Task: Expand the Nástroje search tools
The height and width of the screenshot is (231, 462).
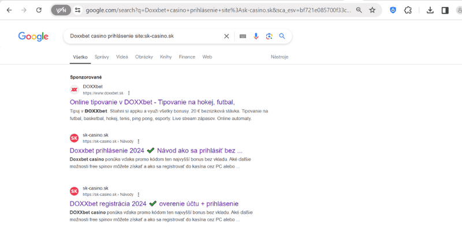Action: coord(279,57)
